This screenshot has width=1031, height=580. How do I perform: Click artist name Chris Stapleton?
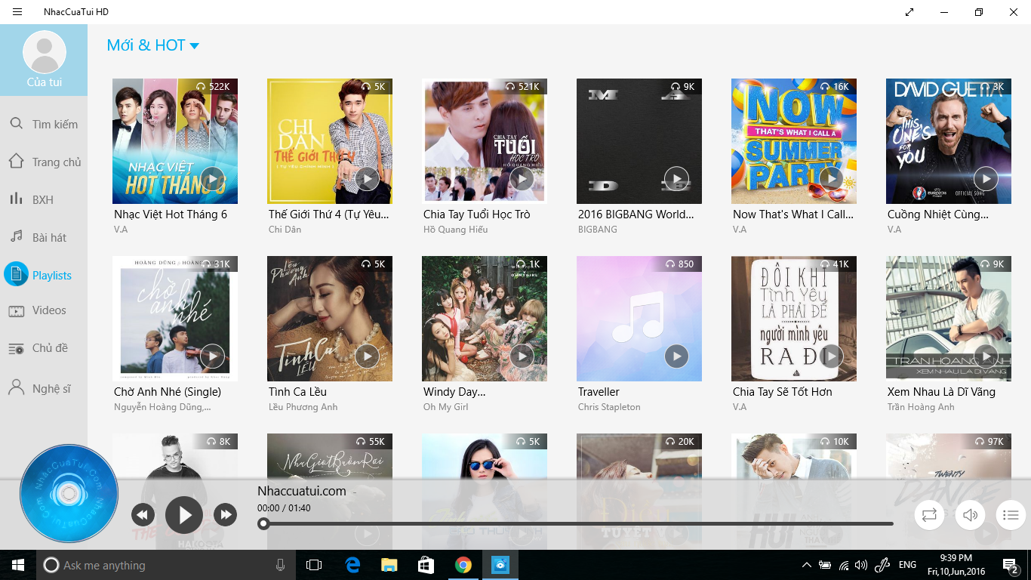[x=609, y=407]
